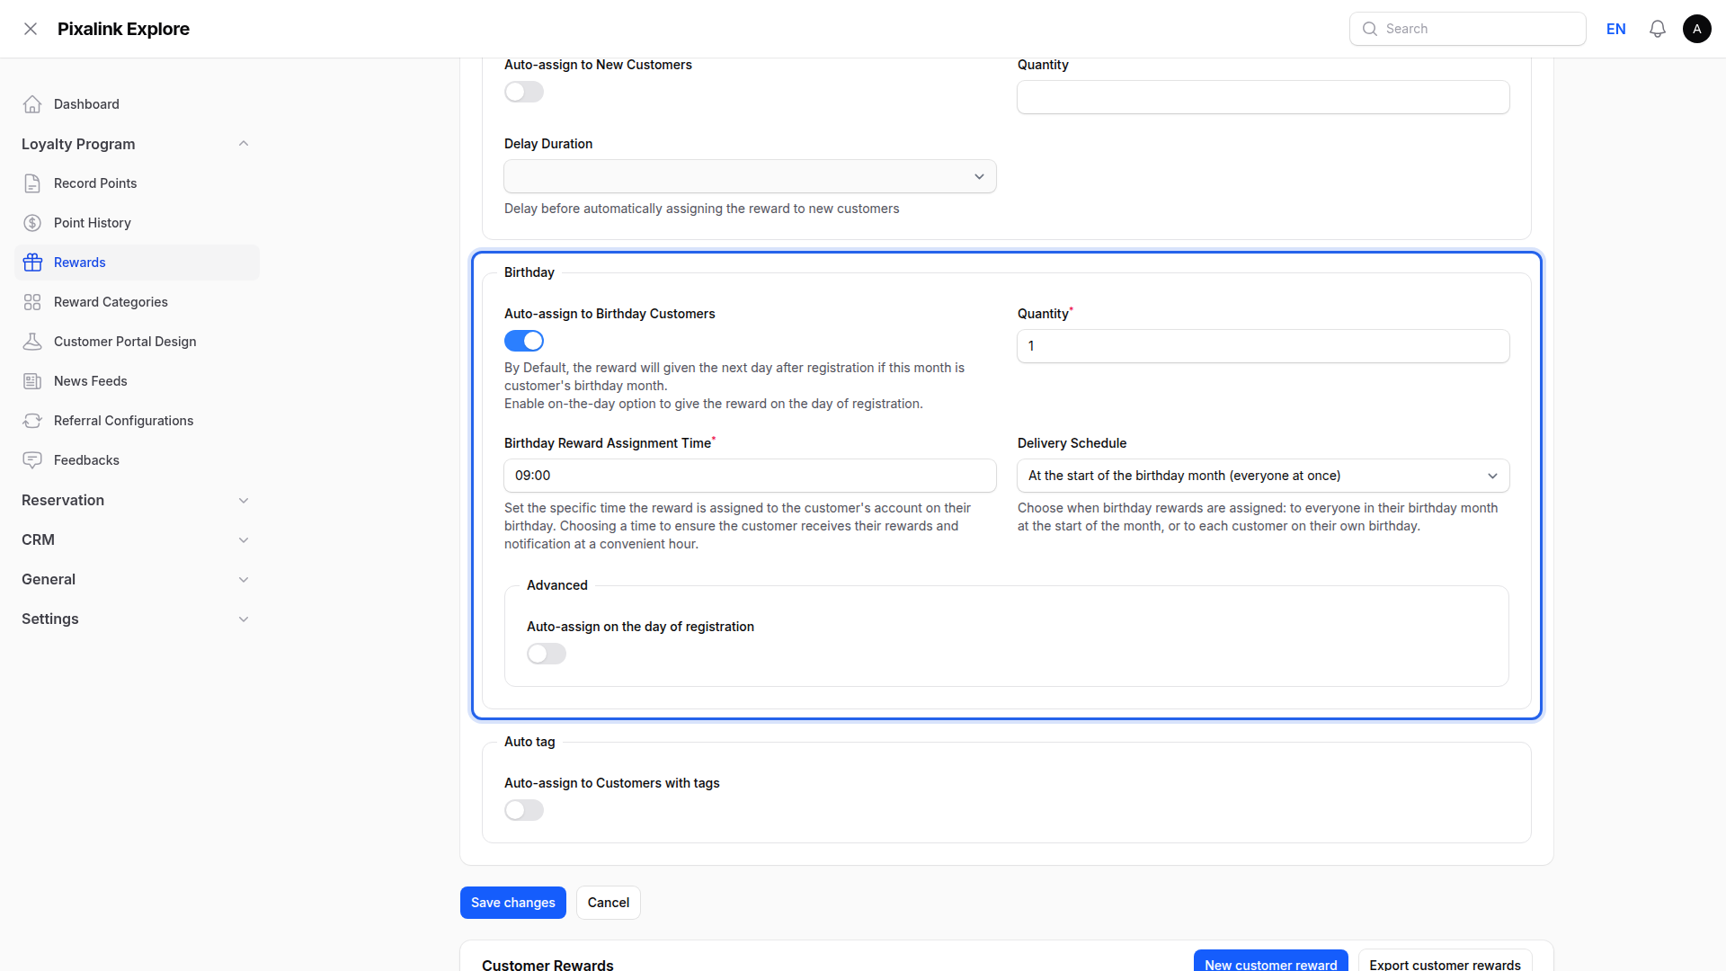
Task: Click the Point History coin icon
Action: [32, 223]
